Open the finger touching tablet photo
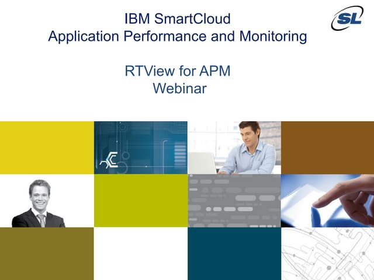The image size is (374, 280). click(x=327, y=201)
